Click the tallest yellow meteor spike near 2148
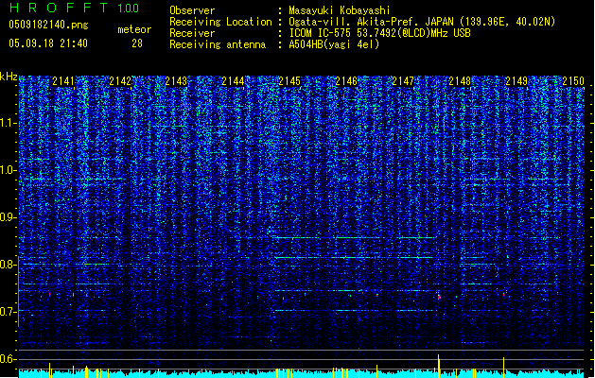595x378 pixels. point(439,366)
